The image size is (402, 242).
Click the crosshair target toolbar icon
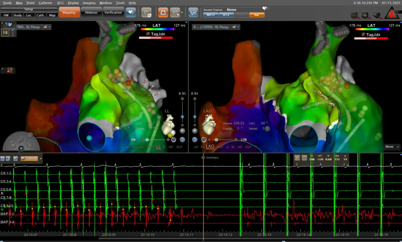coord(146,13)
